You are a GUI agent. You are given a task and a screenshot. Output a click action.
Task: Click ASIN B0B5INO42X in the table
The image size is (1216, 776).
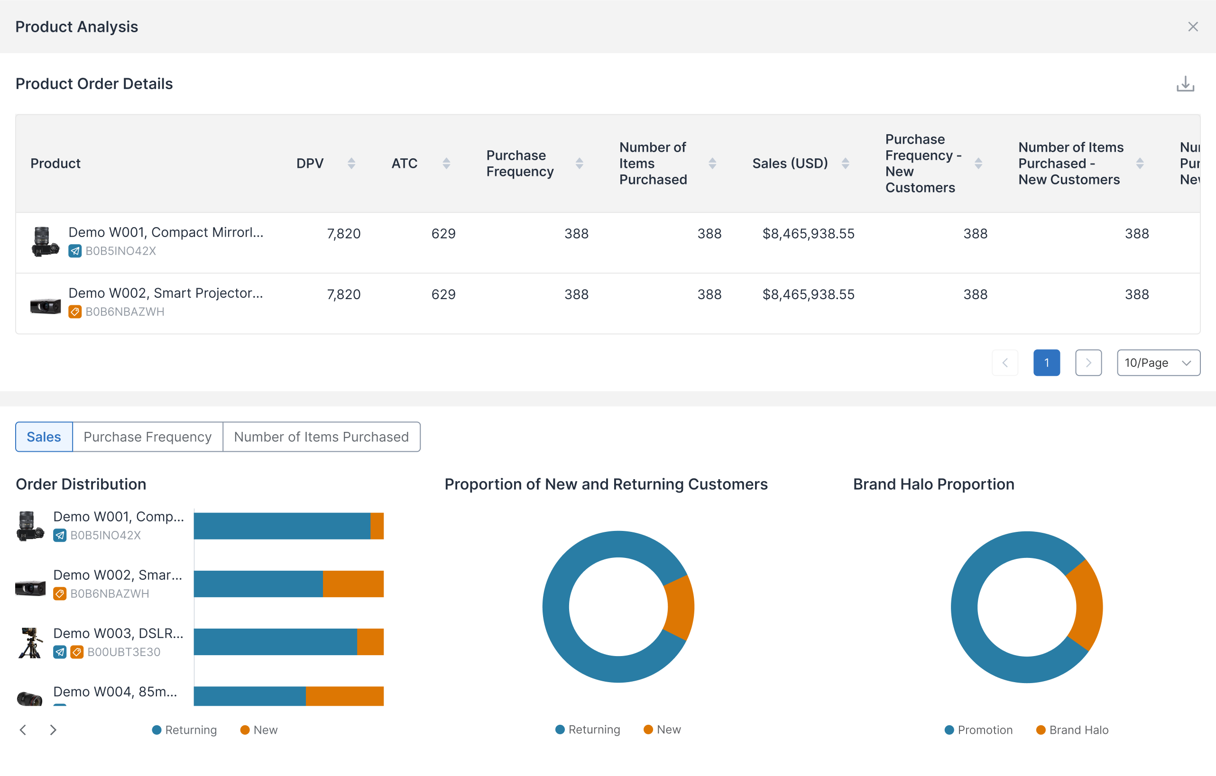(120, 251)
